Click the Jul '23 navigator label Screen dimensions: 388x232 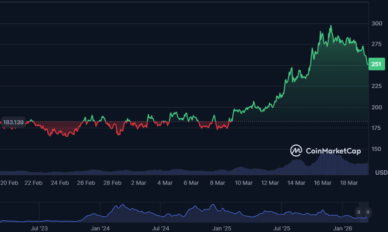point(39,228)
